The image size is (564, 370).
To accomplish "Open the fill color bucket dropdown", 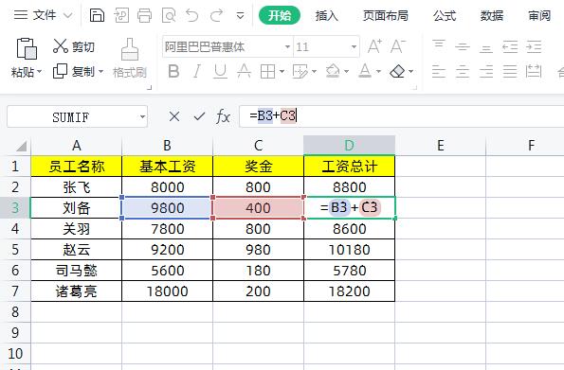I will click(x=346, y=71).
